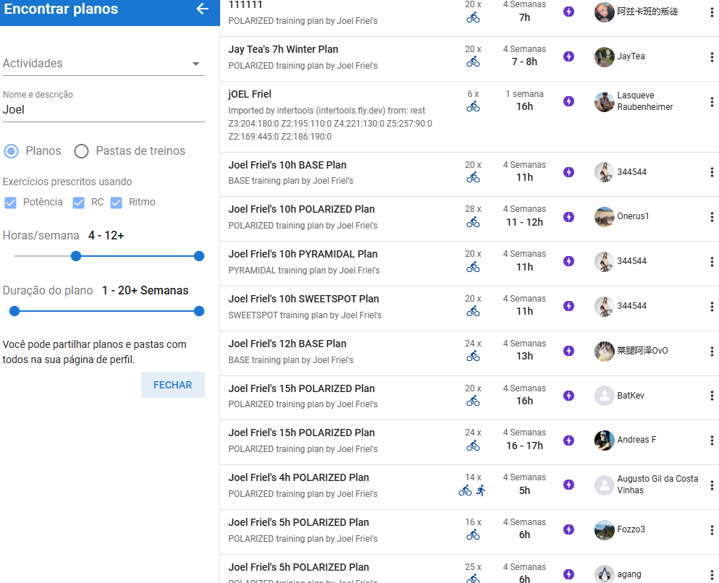Screen dimensions: 719x583
Task: Open Joel Friel's 12h BASE Plan
Action: point(287,344)
